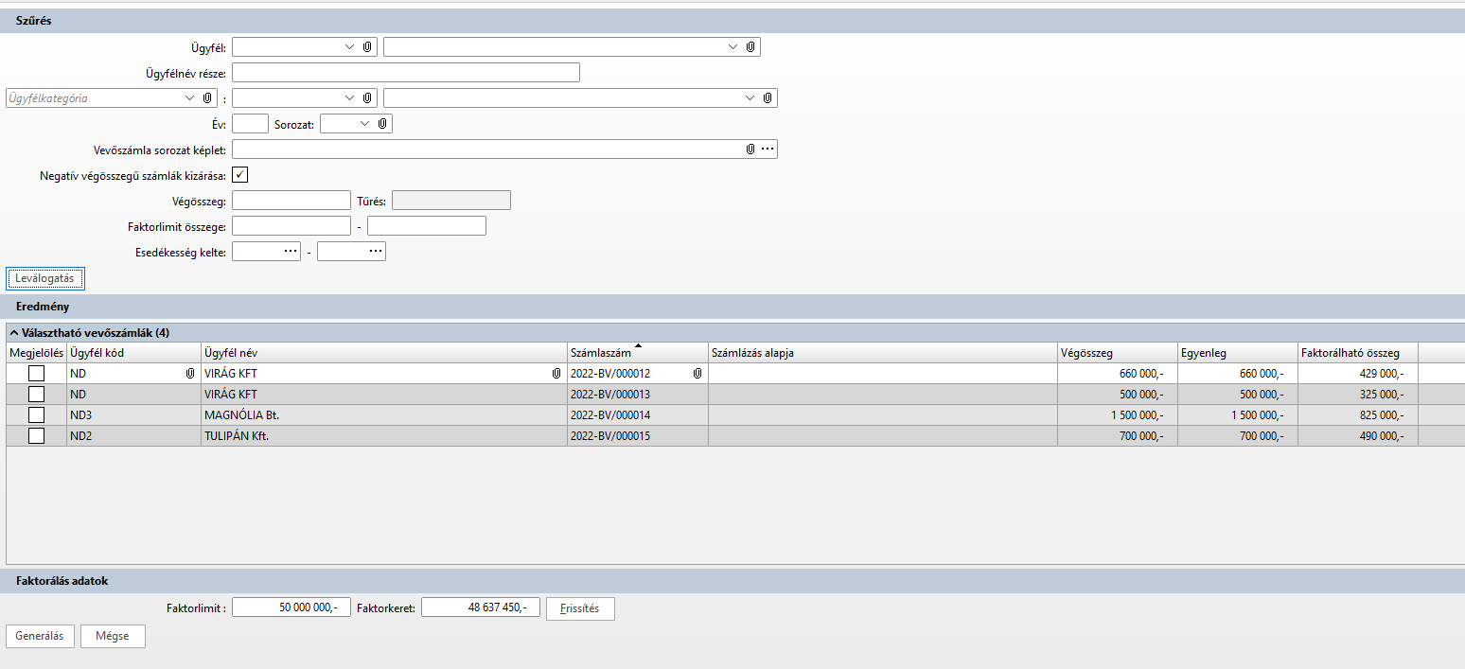Image resolution: width=1465 pixels, height=669 pixels.
Task: Click paperclip in first row VIRÁG KFT cell
Action: coord(556,374)
